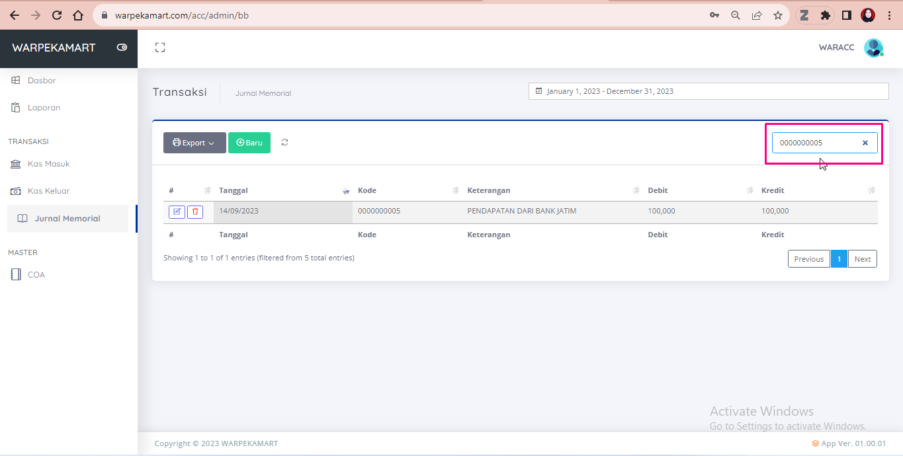Go back using browser back arrow
Viewport: 903px width, 456px height.
(x=15, y=15)
